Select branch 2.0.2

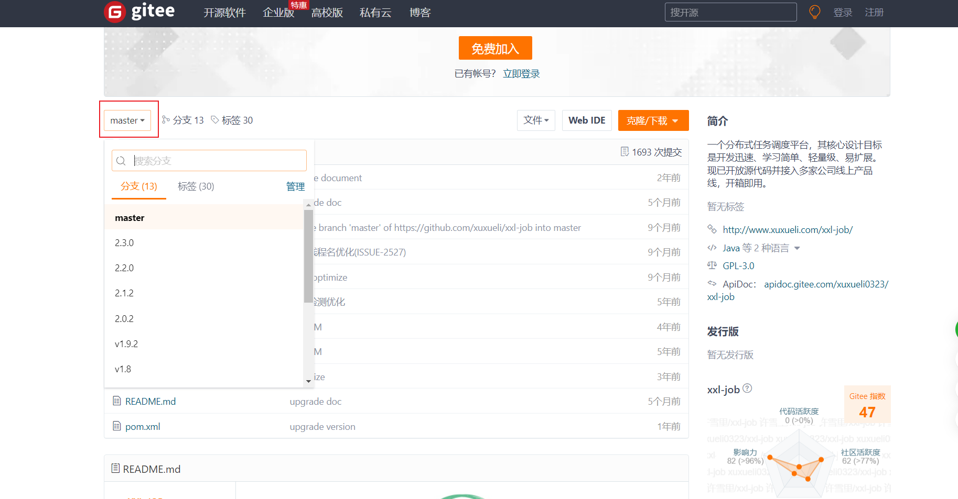[x=204, y=319]
